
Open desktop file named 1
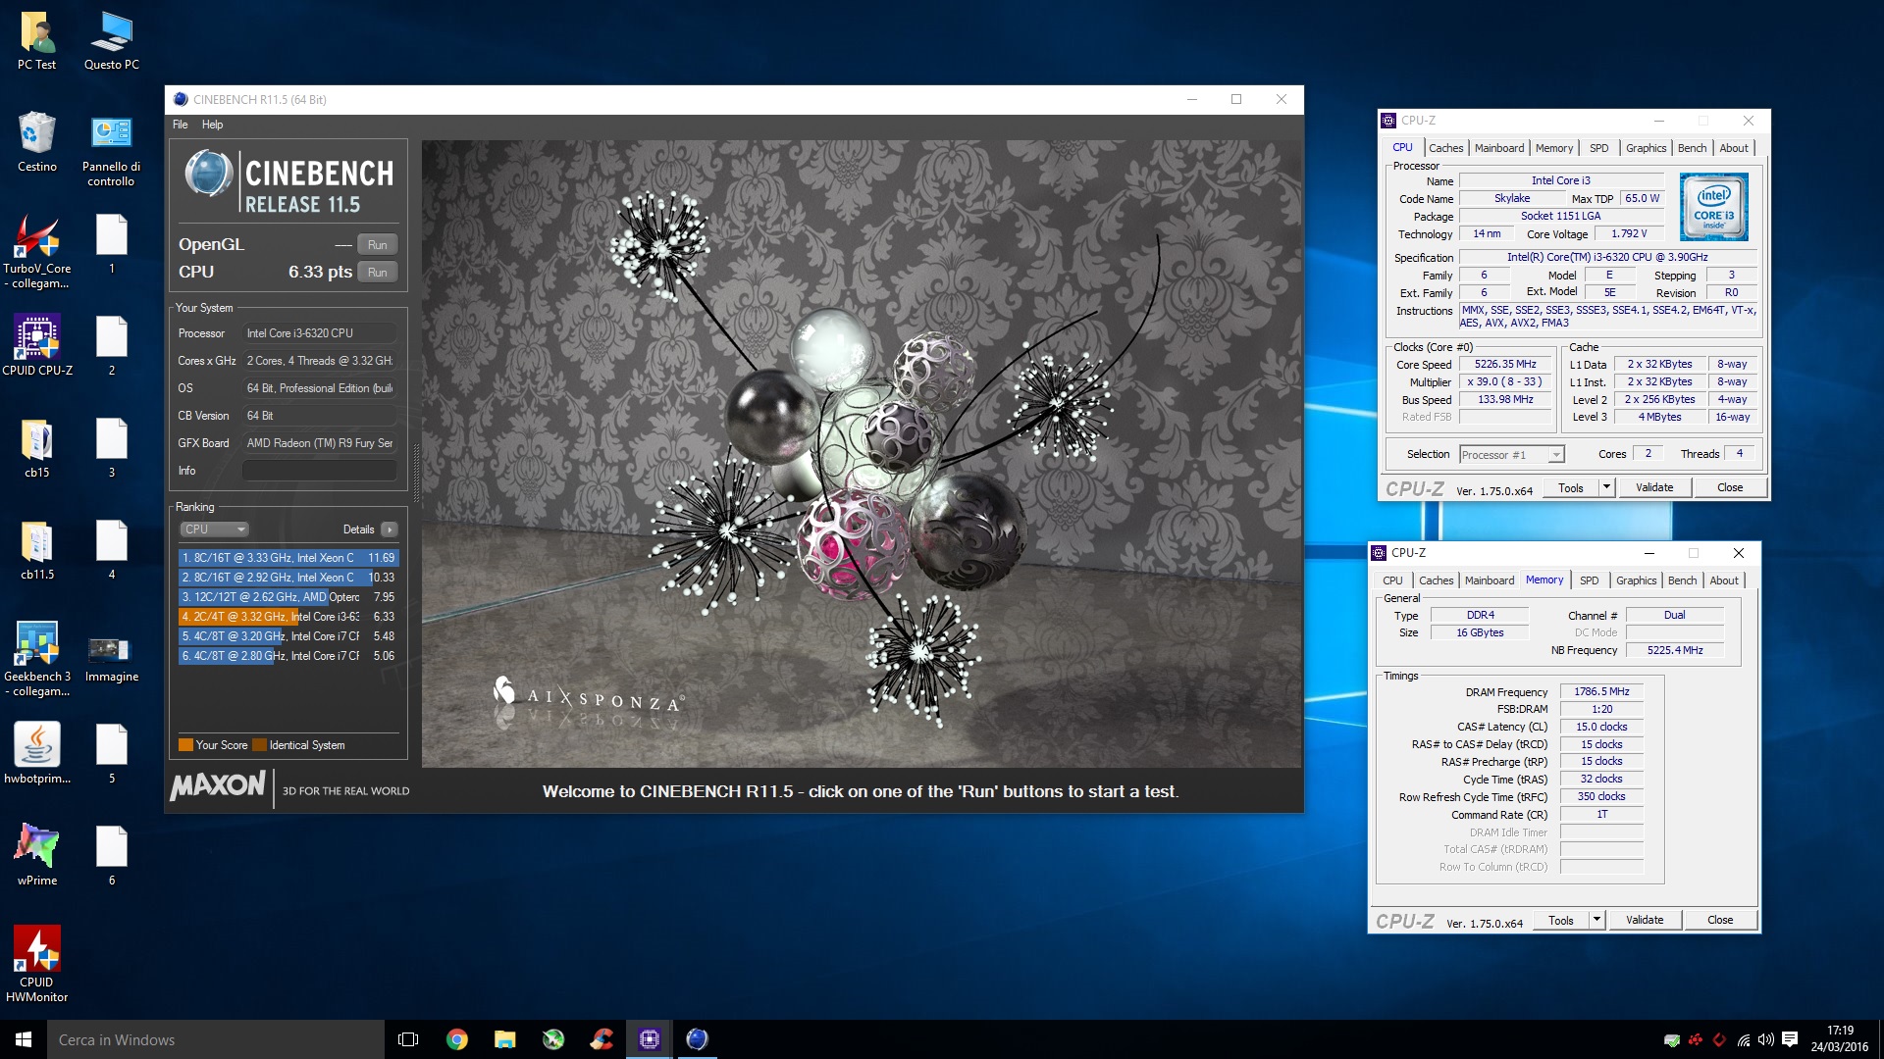[111, 243]
